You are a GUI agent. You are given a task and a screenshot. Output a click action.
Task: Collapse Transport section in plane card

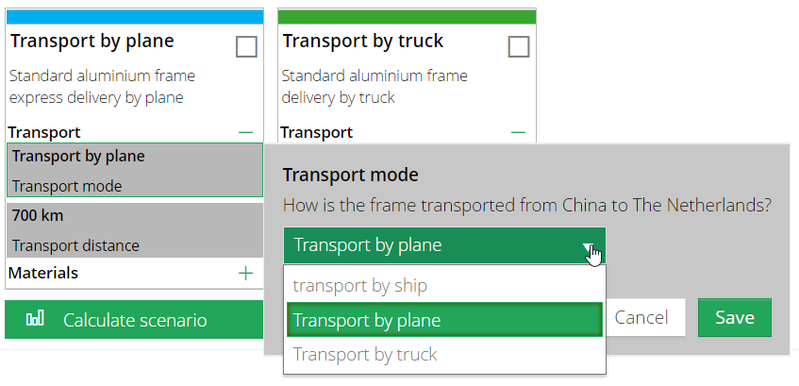[246, 133]
